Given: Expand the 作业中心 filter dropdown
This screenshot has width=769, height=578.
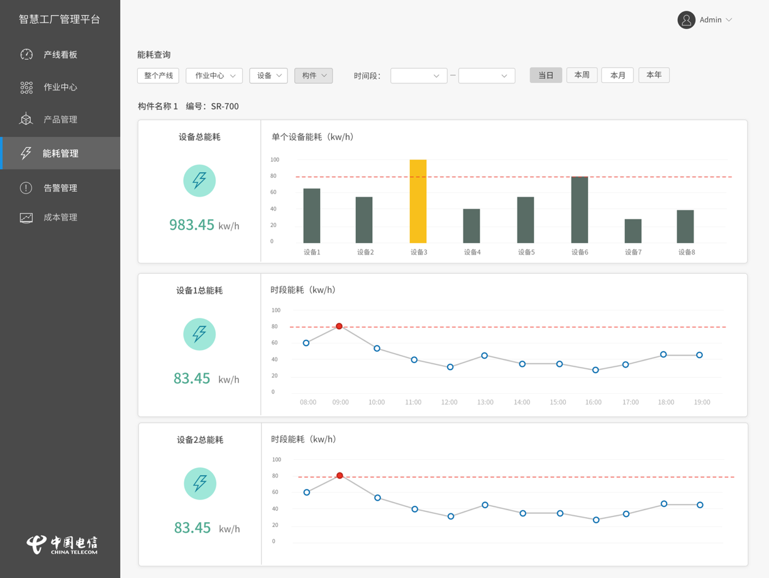Looking at the screenshot, I should pos(214,76).
